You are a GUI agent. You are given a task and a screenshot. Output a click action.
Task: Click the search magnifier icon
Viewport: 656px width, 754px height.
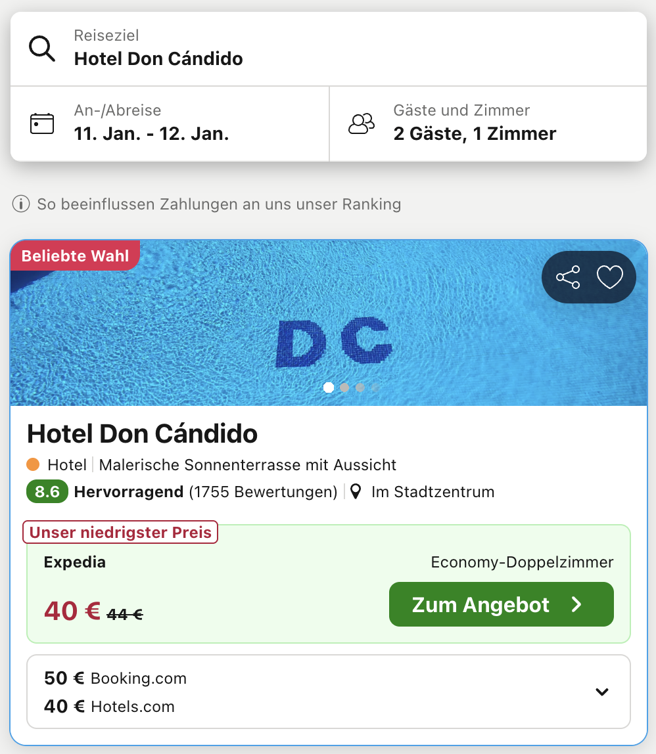click(x=42, y=49)
